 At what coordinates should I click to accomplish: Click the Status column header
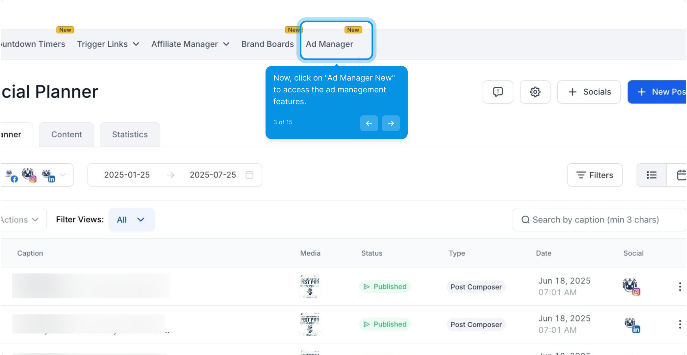coord(372,253)
